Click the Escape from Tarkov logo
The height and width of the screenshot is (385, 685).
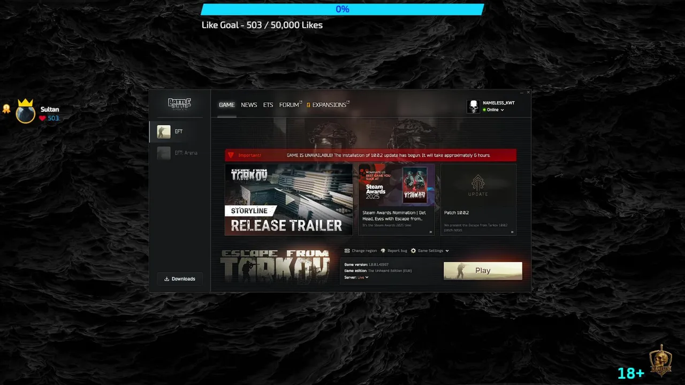(x=275, y=266)
